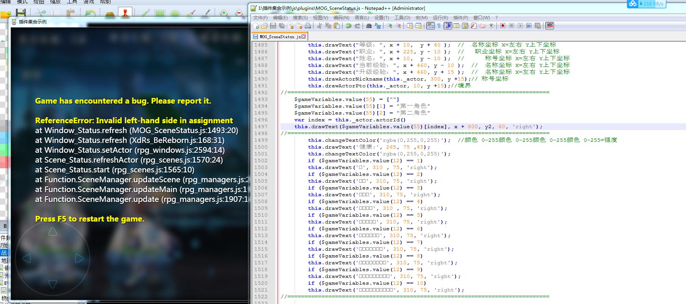Open Find with the binoculars icon

pos(369,26)
